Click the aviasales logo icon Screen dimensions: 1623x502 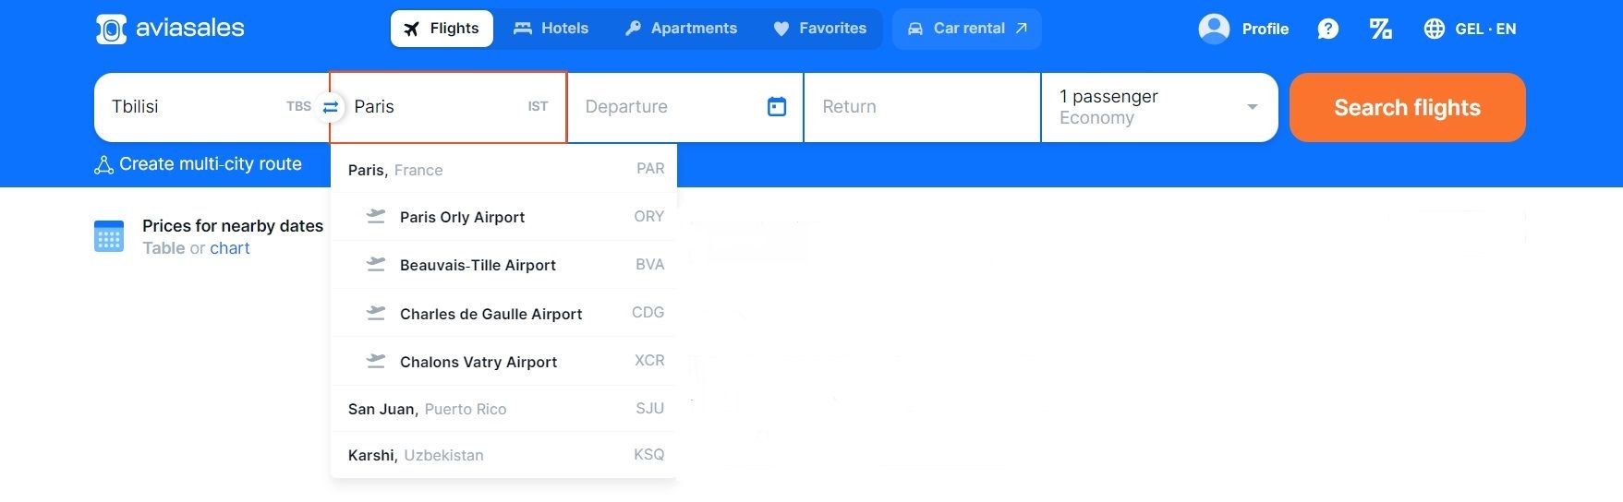pos(111,29)
